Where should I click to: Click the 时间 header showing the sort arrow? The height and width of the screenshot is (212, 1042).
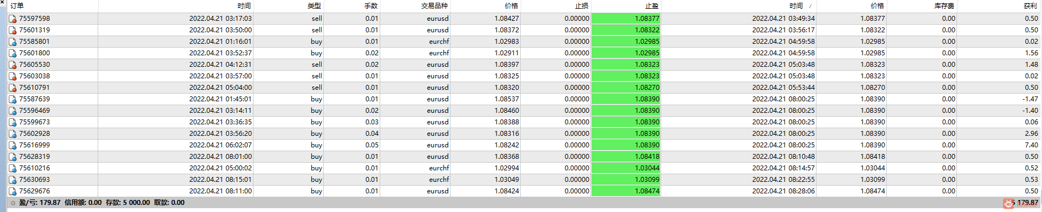[x=796, y=6]
